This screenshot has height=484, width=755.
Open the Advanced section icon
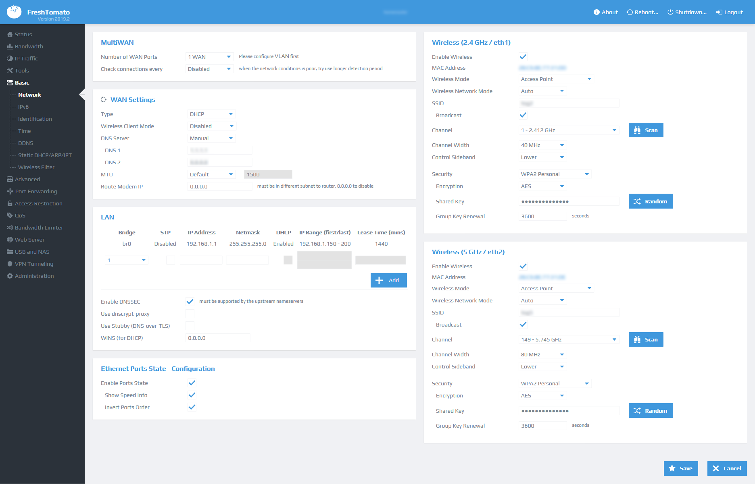(10, 179)
